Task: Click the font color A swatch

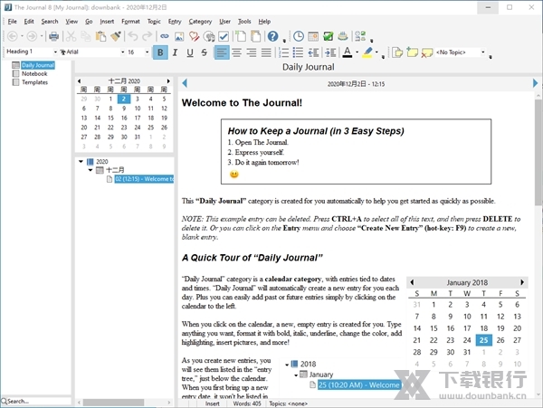Action: point(347,52)
